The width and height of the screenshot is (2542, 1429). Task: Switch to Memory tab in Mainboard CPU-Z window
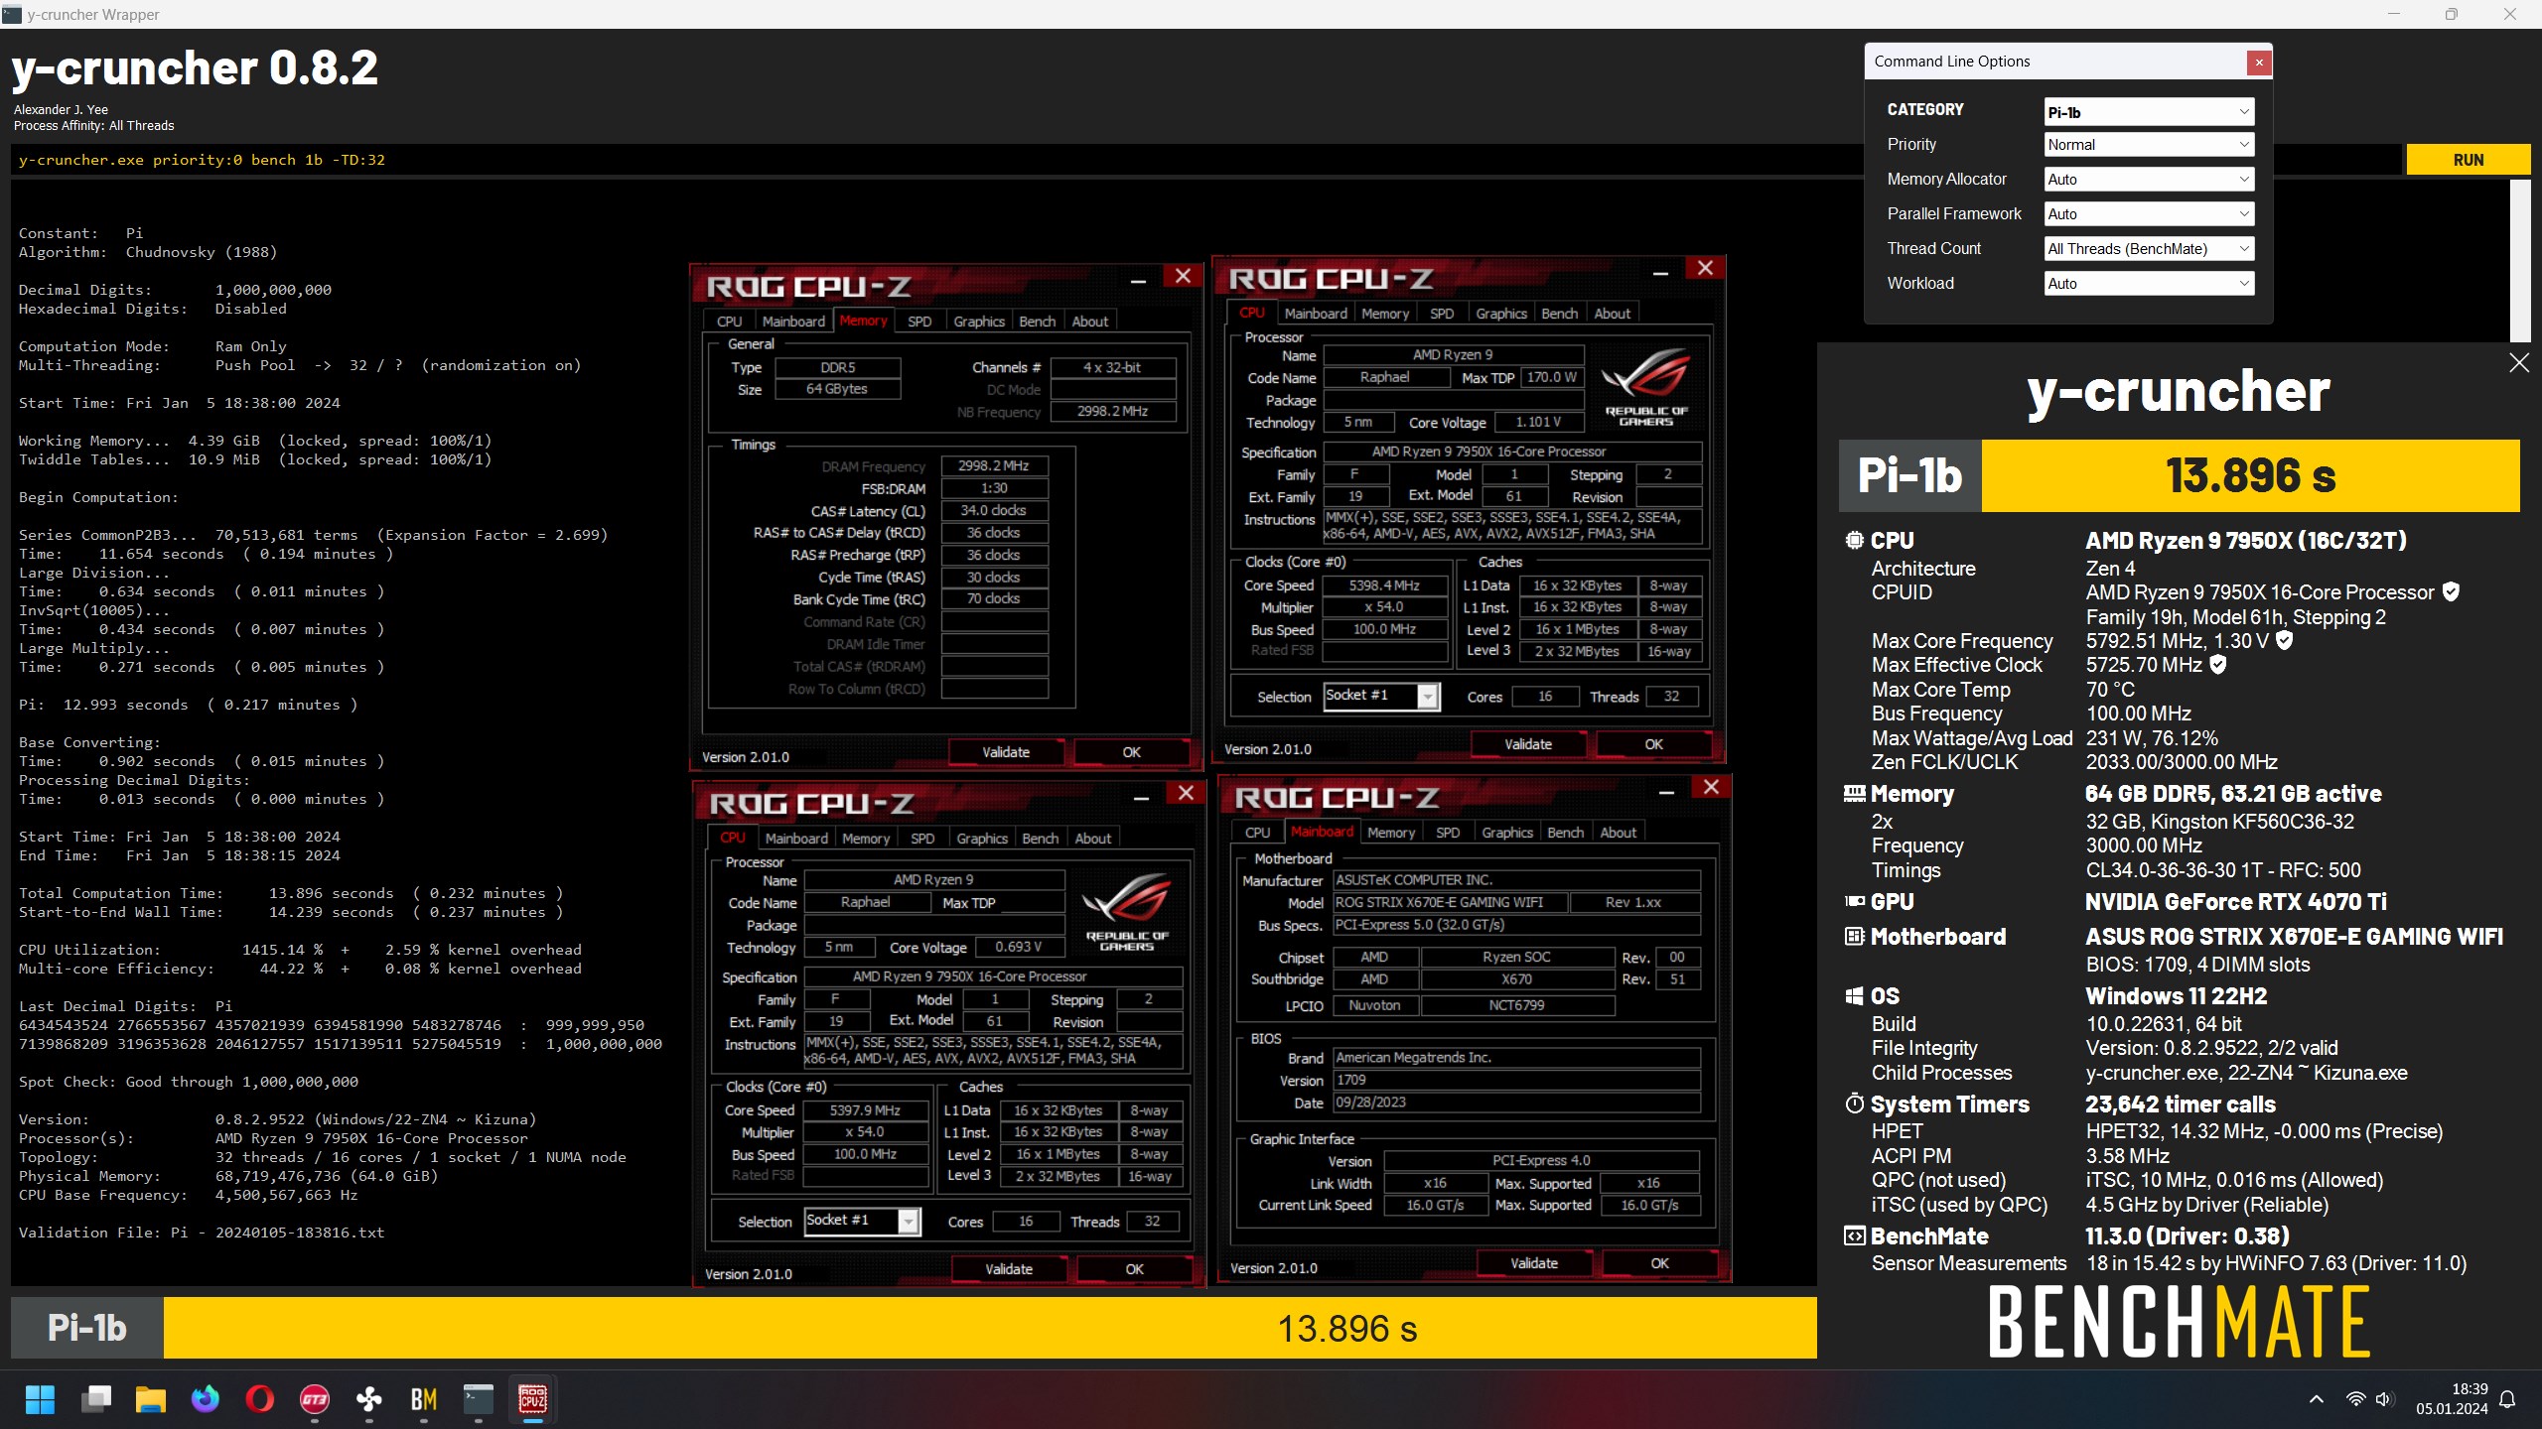[1390, 833]
